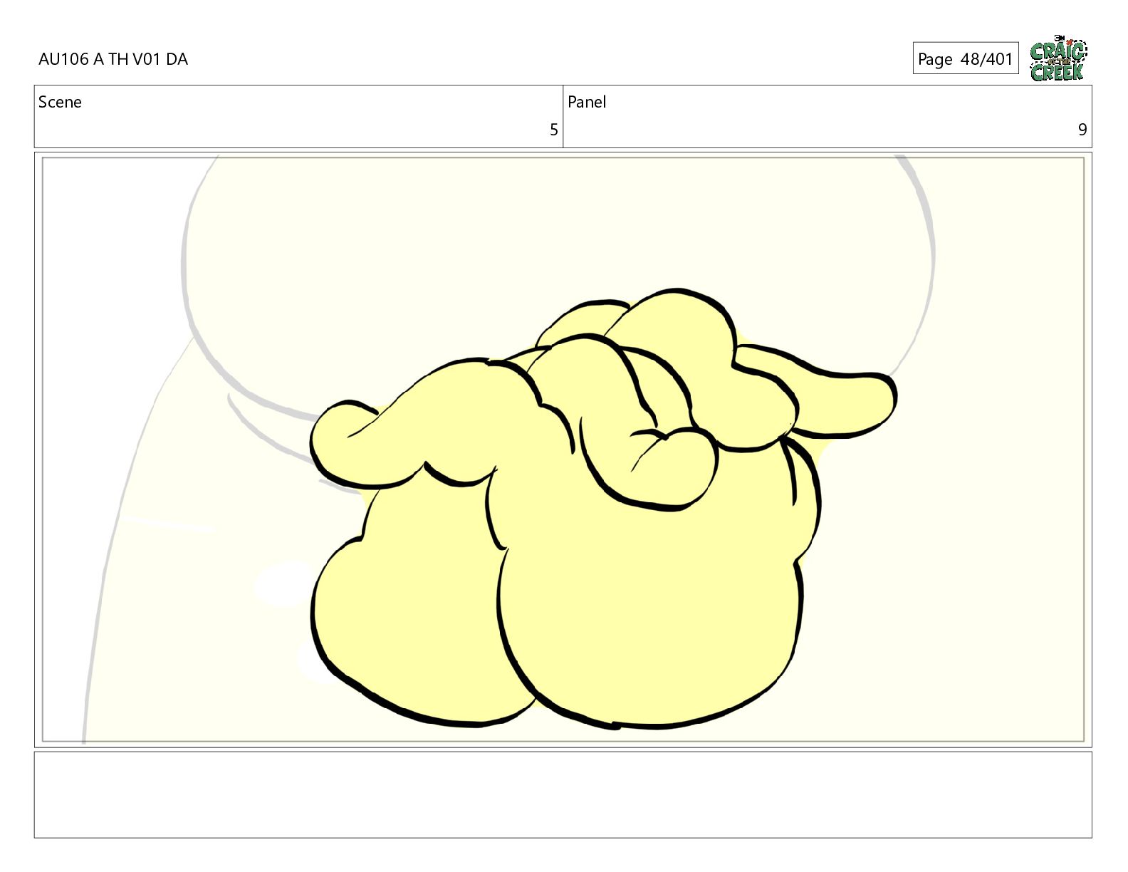Click the Craig of the Creek logo
The height and width of the screenshot is (872, 1128).
pos(1058,58)
